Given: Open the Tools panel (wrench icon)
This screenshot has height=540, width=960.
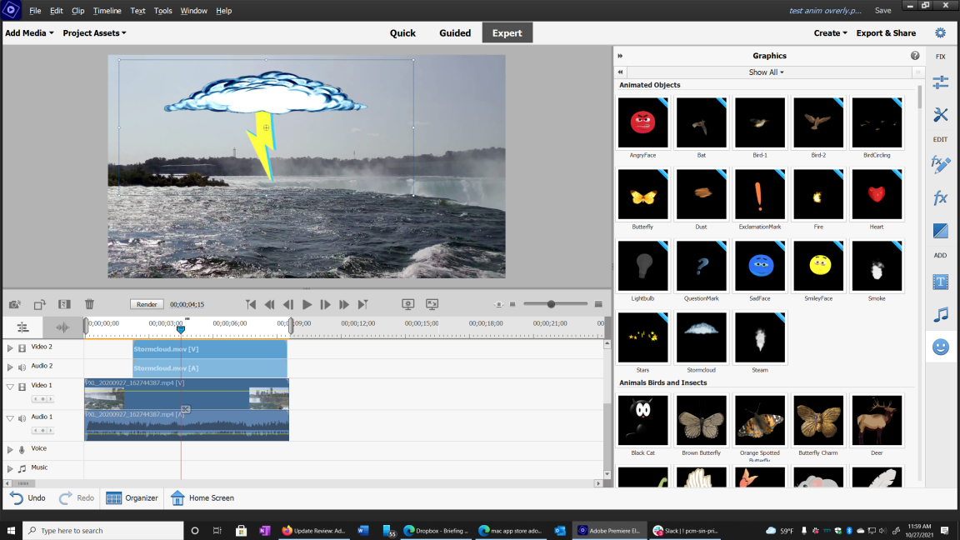Looking at the screenshot, I should click(940, 115).
